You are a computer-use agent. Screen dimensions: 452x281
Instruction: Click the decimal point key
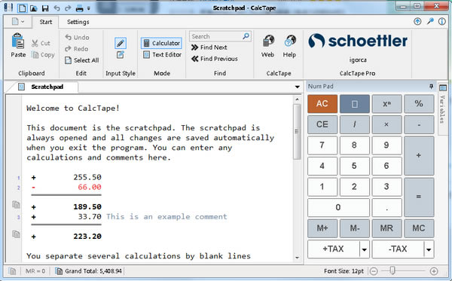coord(386,207)
